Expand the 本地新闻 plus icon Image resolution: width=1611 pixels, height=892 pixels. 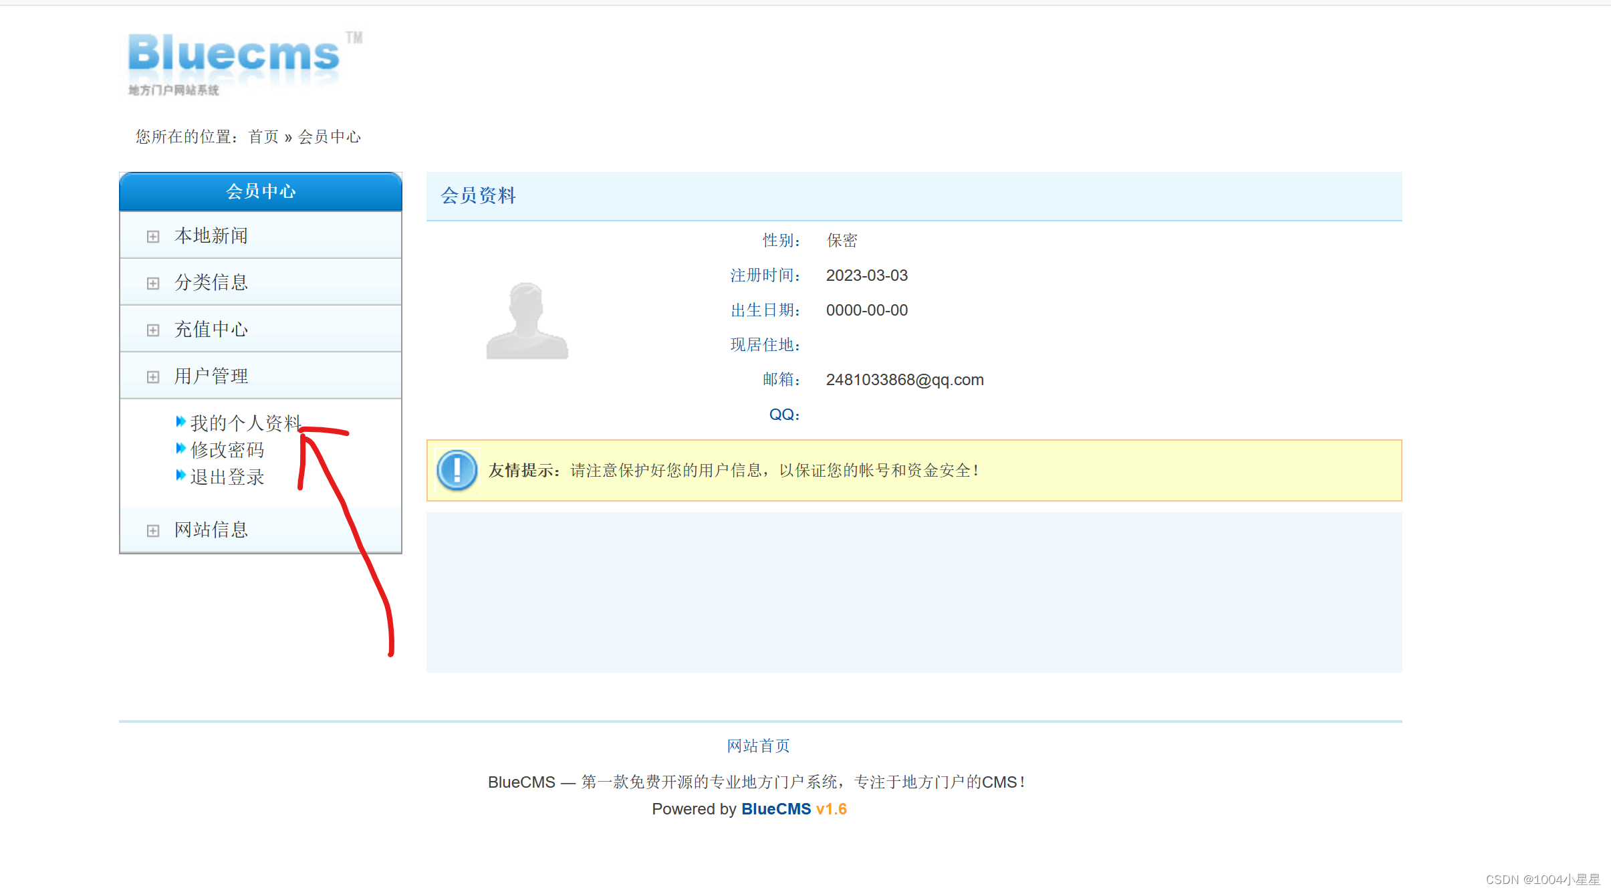[x=153, y=237]
